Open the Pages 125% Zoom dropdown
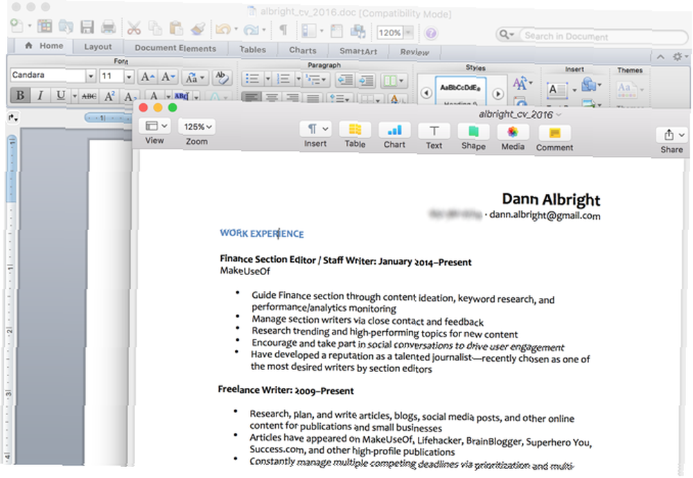Viewport: 693px width, 478px height. pos(197,127)
